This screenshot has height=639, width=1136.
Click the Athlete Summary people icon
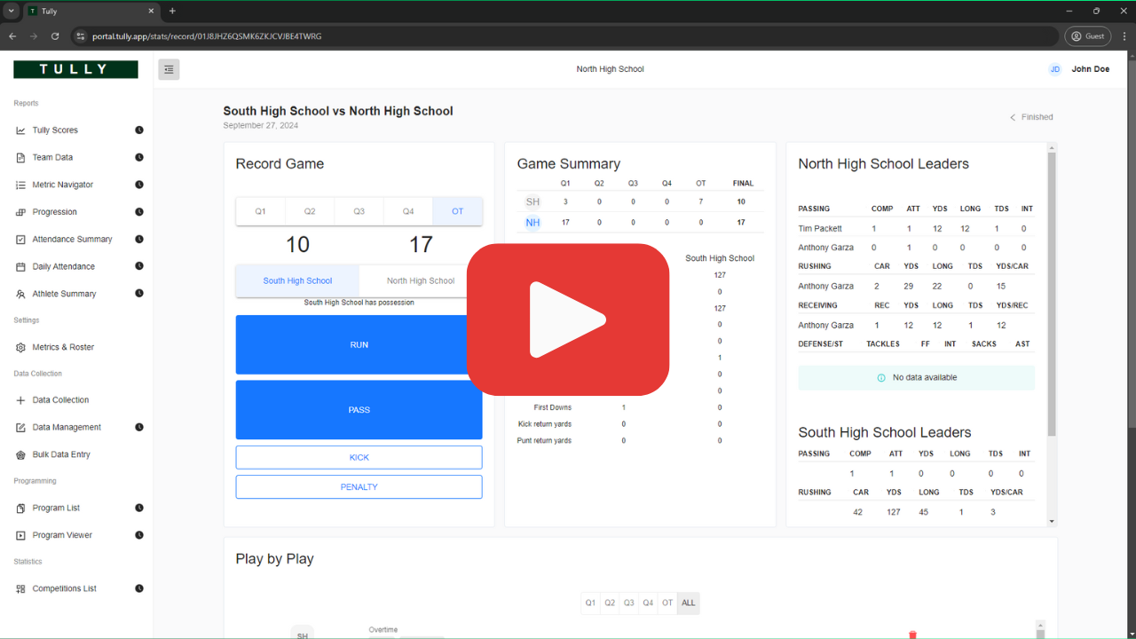(x=21, y=294)
